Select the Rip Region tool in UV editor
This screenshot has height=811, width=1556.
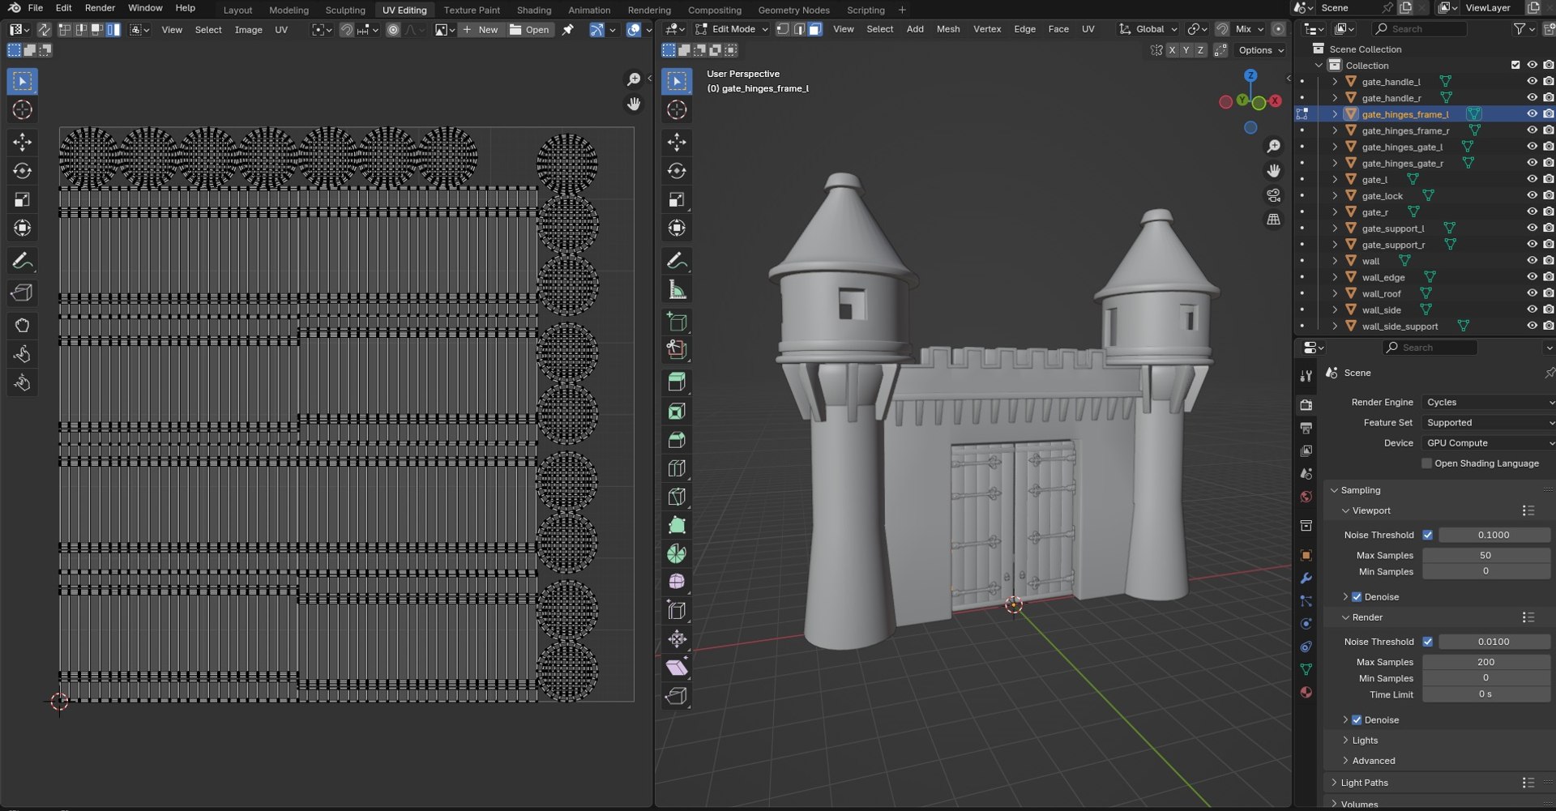coord(22,292)
